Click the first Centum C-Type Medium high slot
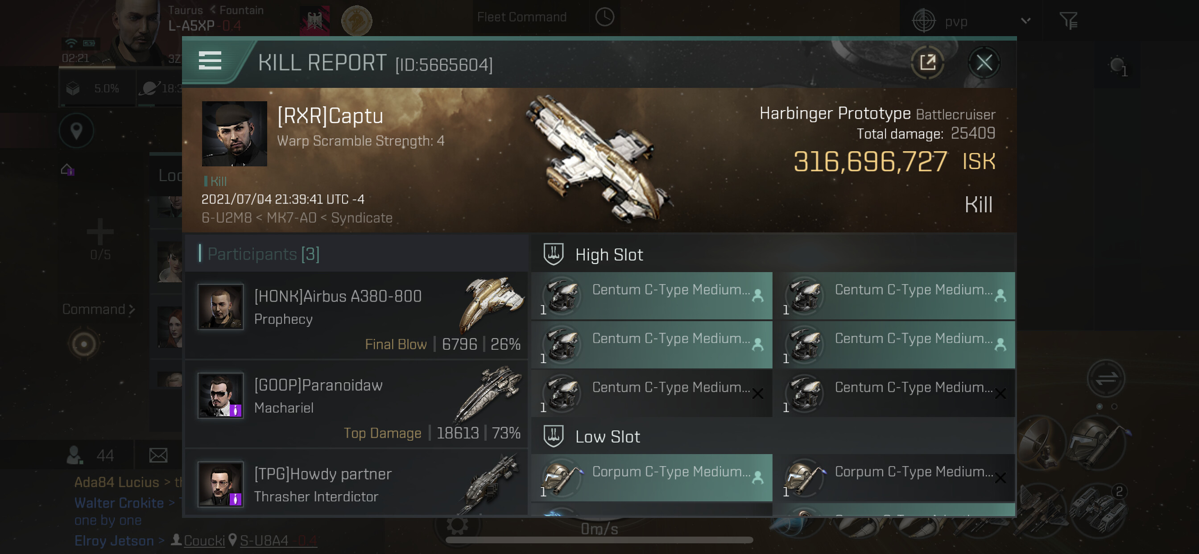Screen dimensions: 1199x554 [x=652, y=296]
